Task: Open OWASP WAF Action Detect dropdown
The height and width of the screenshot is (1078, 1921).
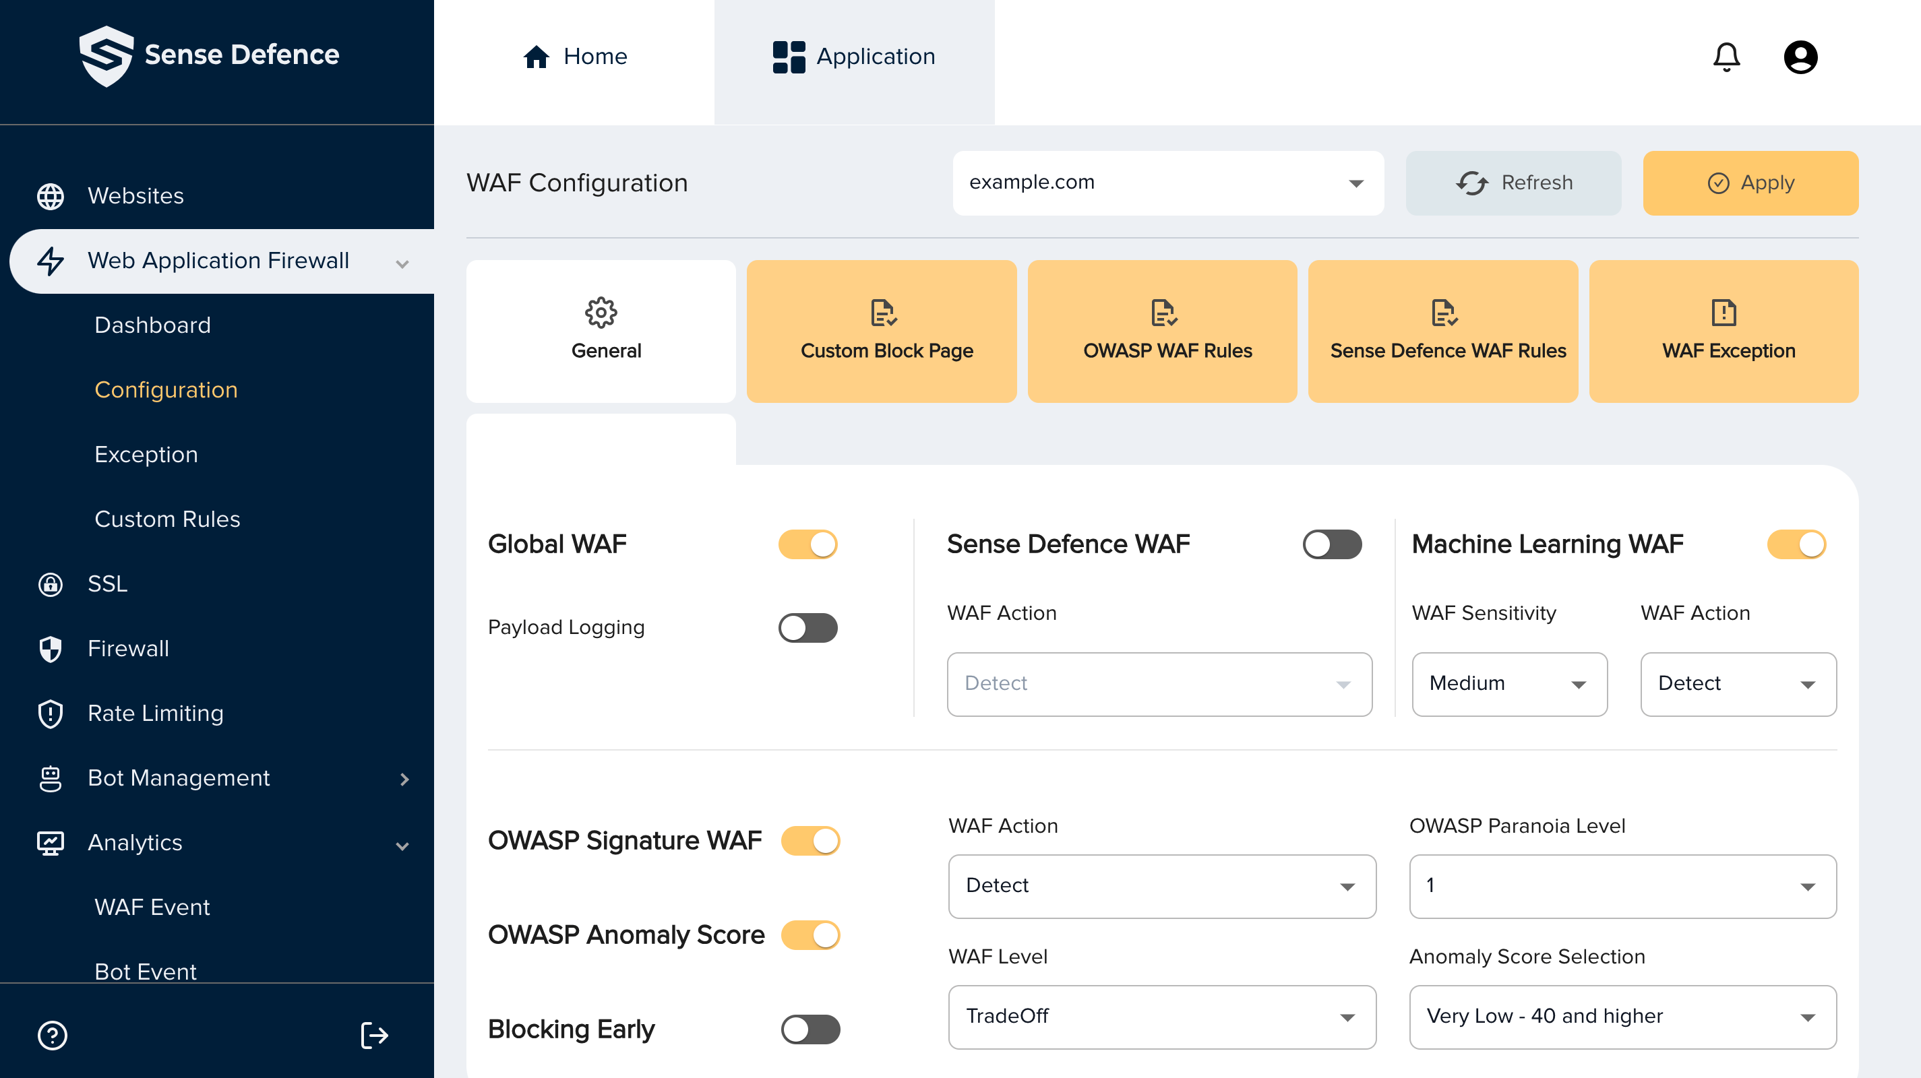Action: click(x=1162, y=887)
